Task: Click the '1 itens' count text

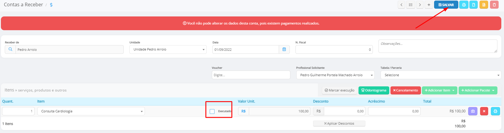Action: coord(8,124)
